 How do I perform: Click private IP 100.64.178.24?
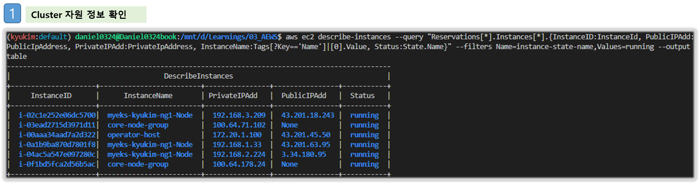(x=239, y=164)
